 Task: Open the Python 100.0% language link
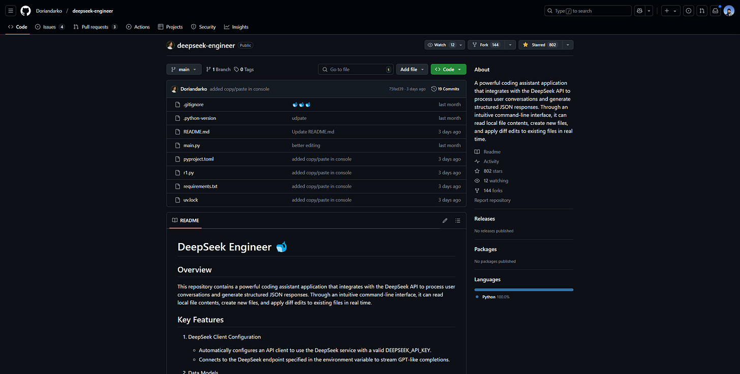(492, 297)
